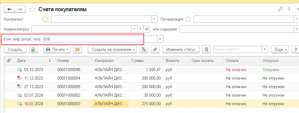Click the document icon for 10.01.2024
299x113 pixels.
click(20, 104)
